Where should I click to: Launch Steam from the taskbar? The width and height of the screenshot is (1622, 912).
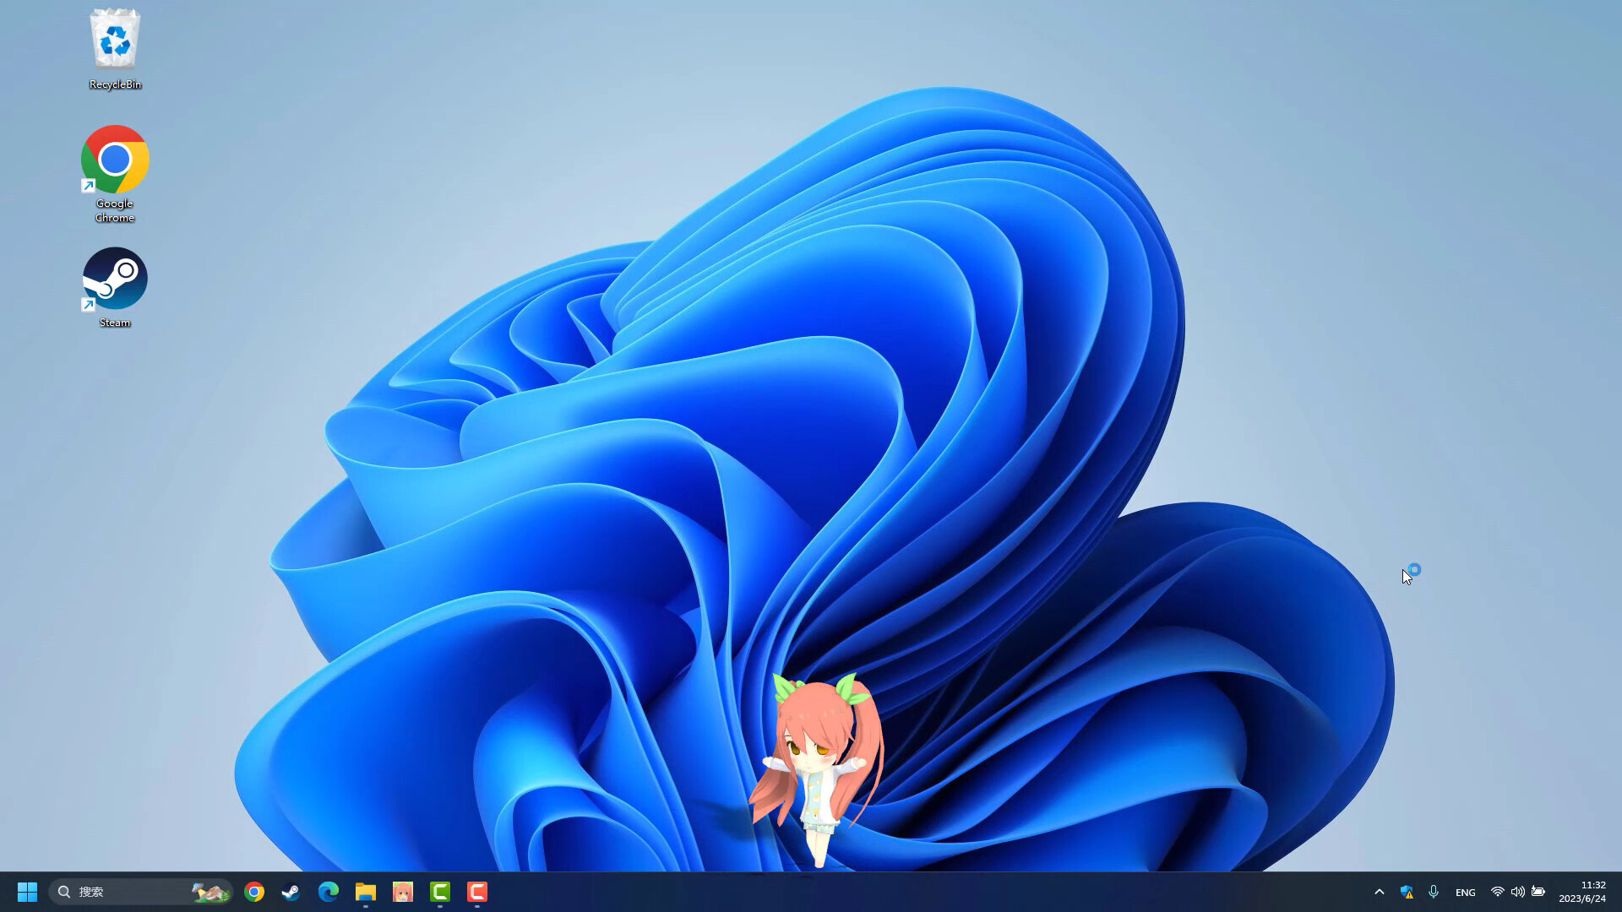[291, 891]
